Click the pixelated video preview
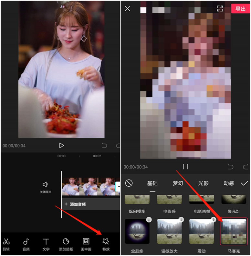The width and height of the screenshot is (251, 256). point(185,80)
